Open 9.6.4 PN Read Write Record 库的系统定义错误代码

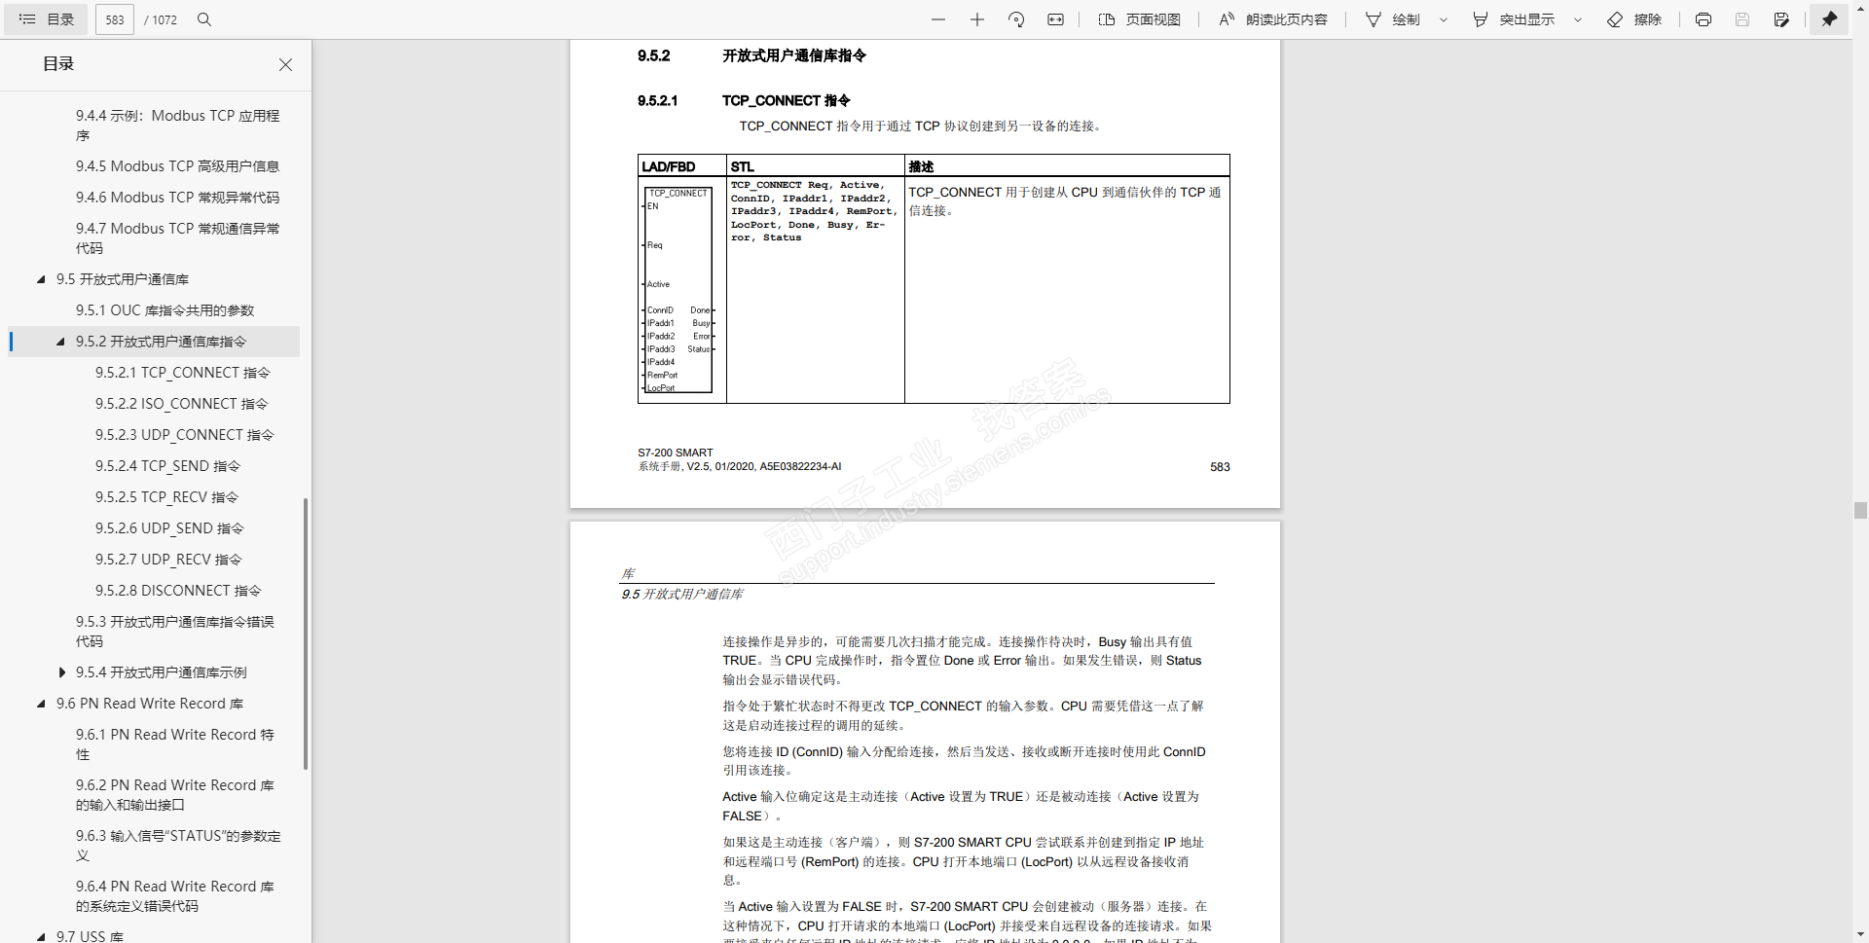click(x=175, y=896)
